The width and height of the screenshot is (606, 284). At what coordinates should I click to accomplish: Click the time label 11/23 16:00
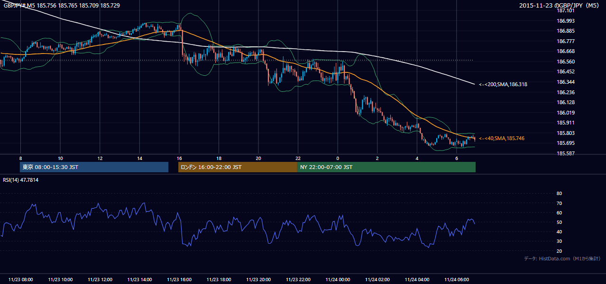[179, 280]
